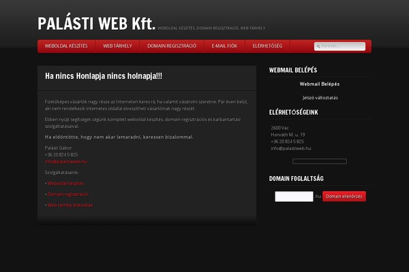Open the Weboldal készítés menu item
409x272 pixels.
click(66, 46)
